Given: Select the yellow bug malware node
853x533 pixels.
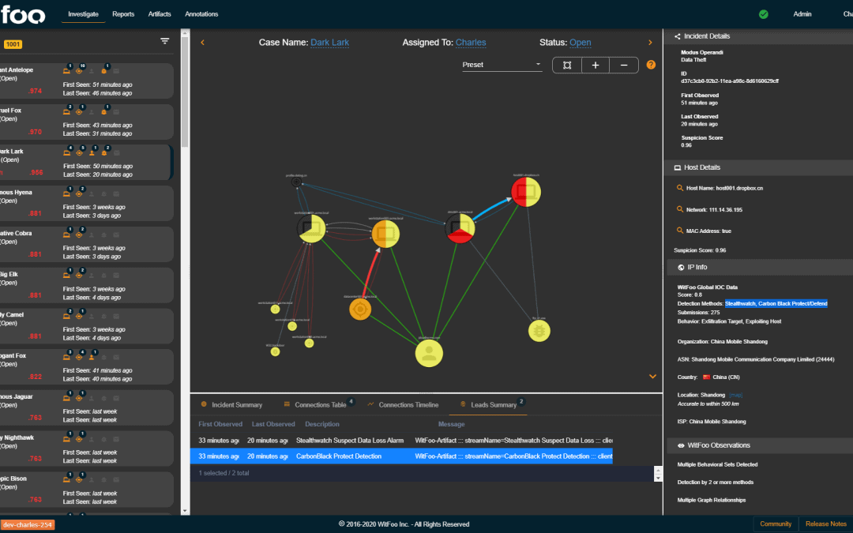Looking at the screenshot, I should (x=539, y=331).
